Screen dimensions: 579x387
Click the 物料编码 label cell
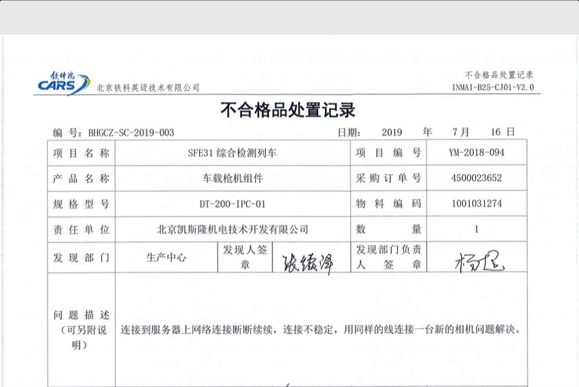tap(389, 203)
